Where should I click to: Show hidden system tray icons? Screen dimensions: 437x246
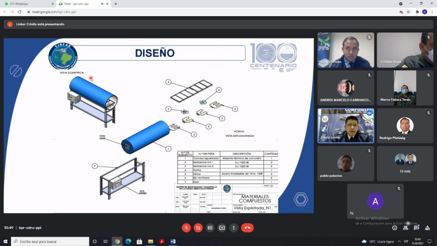point(399,242)
